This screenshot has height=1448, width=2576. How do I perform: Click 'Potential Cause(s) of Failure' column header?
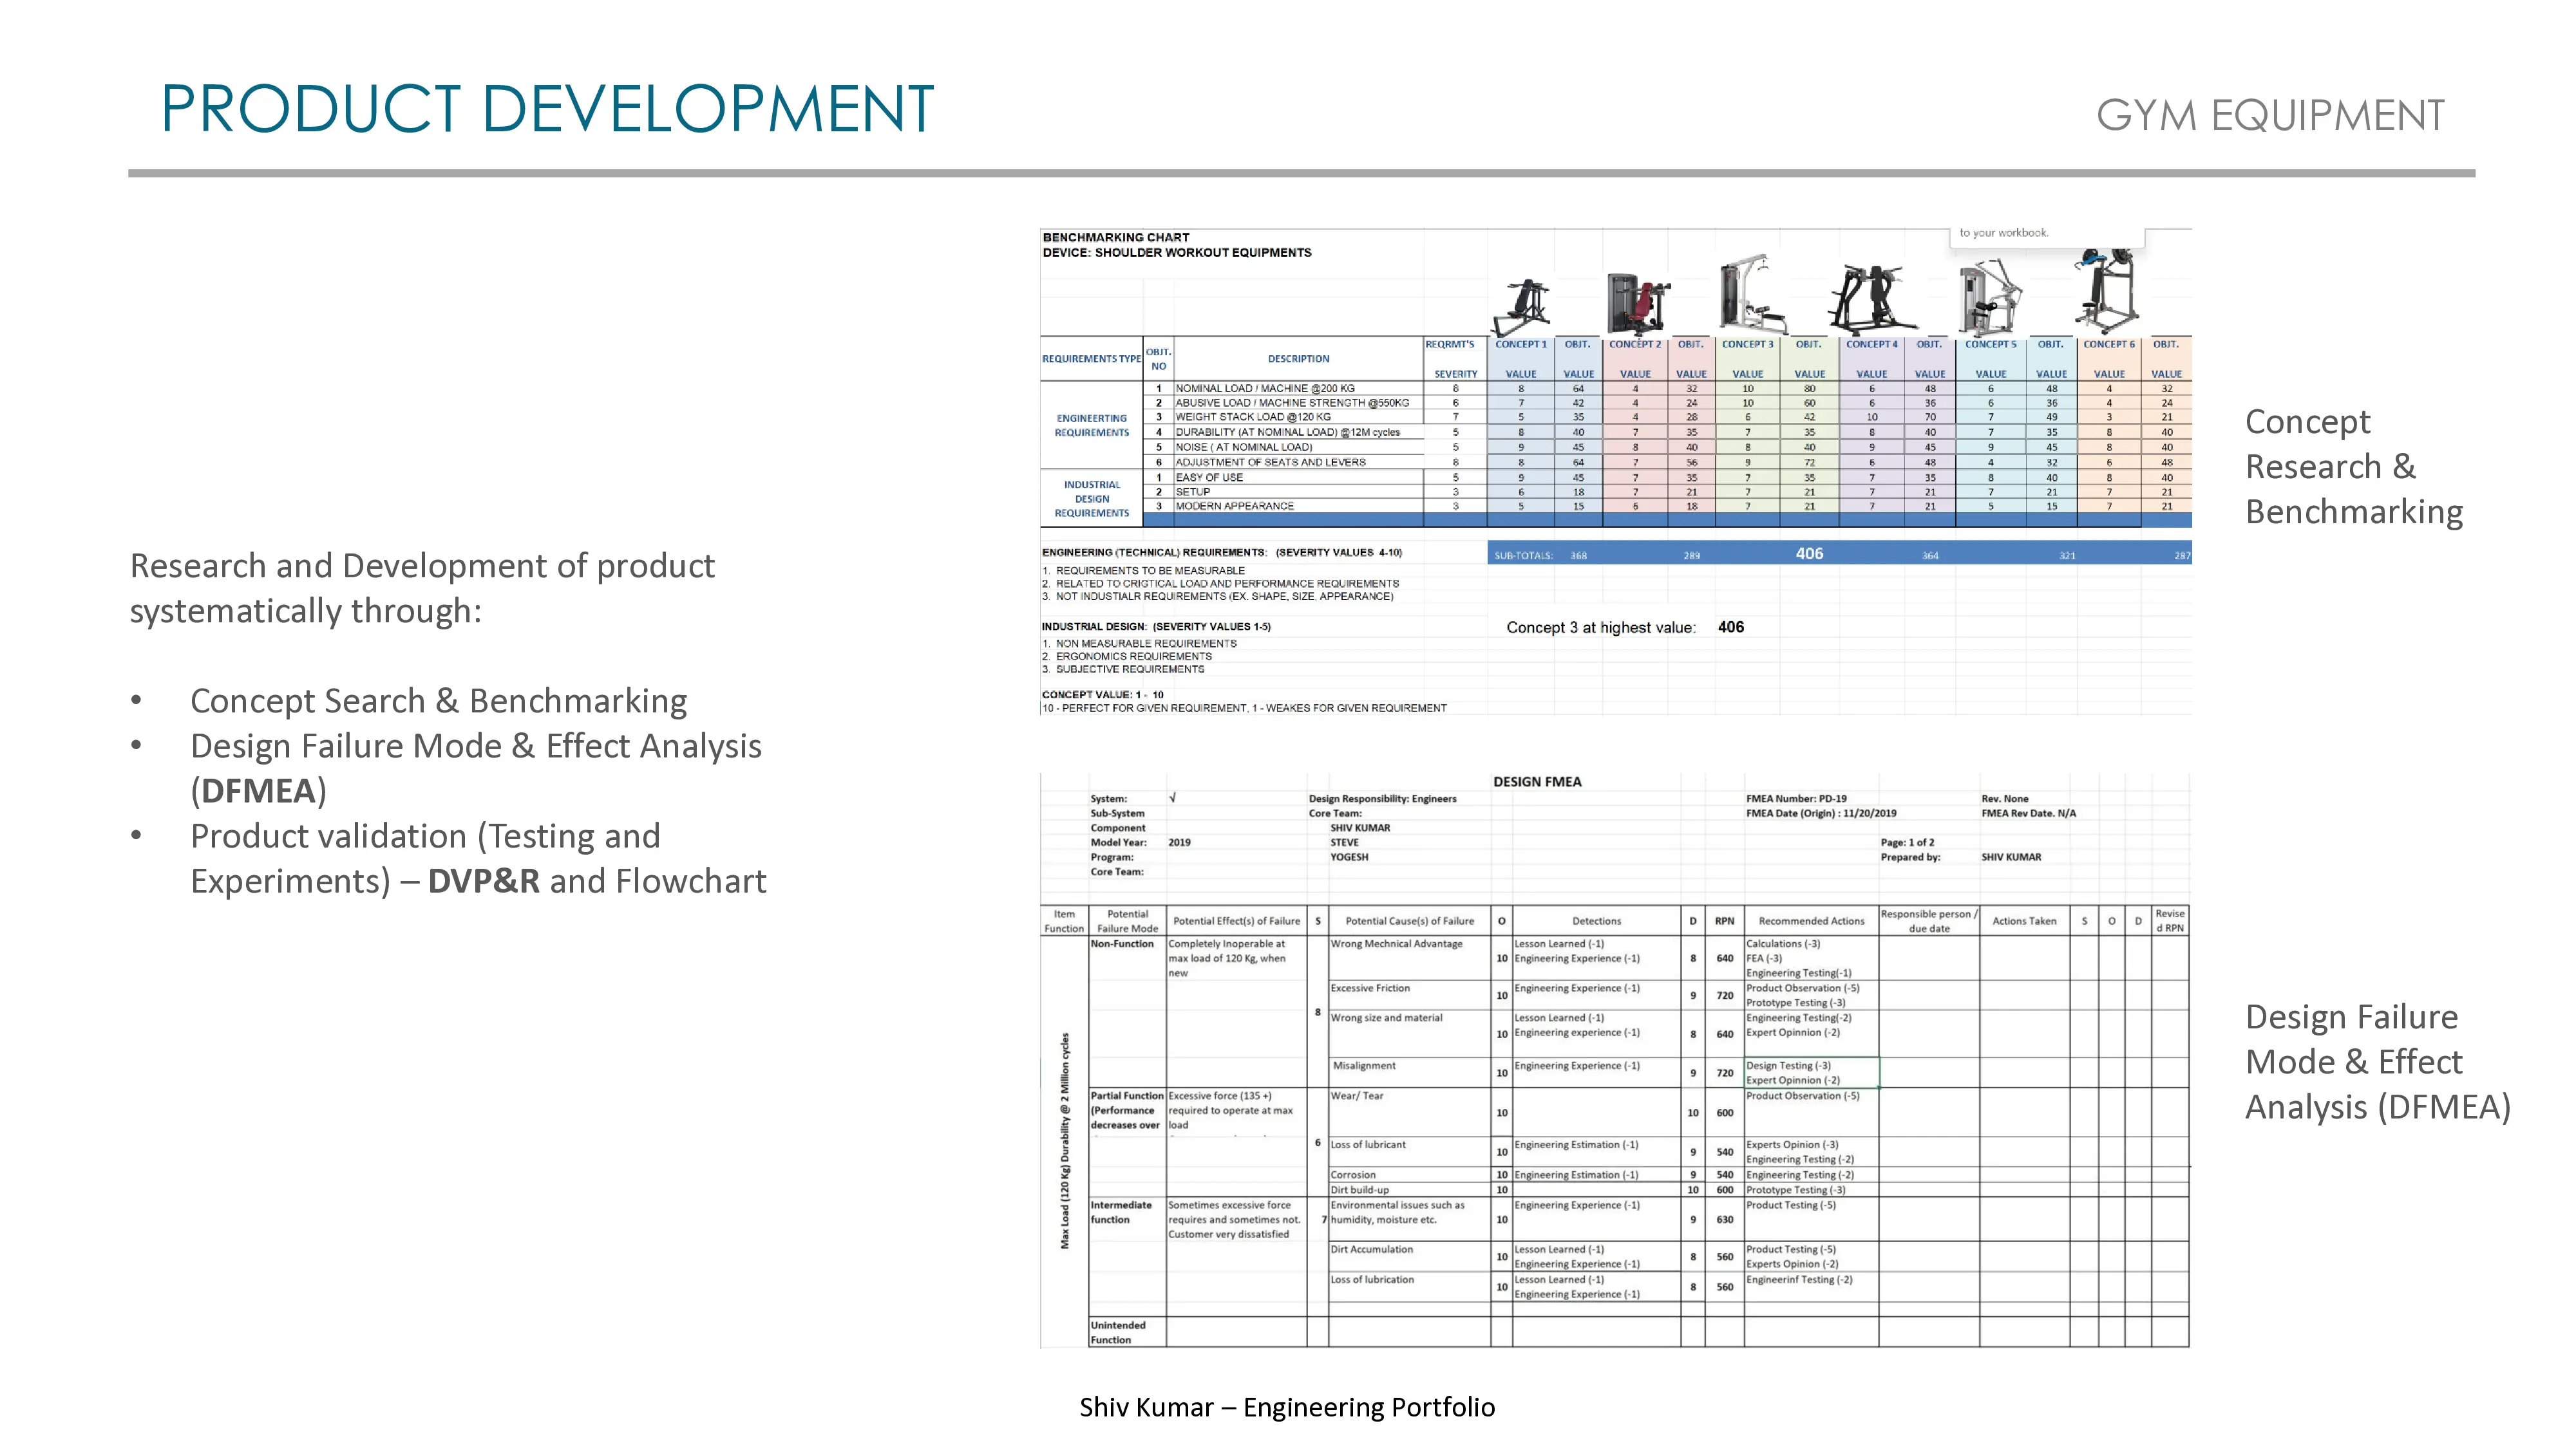point(1409,922)
